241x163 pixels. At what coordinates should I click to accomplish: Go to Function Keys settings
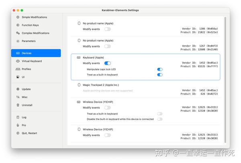click(36, 25)
